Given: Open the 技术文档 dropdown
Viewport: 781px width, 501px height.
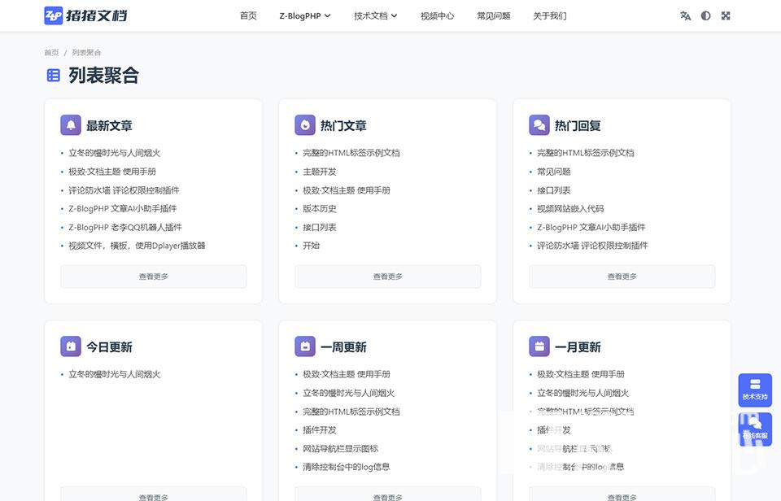Looking at the screenshot, I should point(376,15).
